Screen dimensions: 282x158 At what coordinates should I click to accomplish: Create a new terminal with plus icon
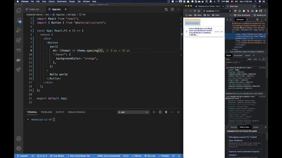154,112
